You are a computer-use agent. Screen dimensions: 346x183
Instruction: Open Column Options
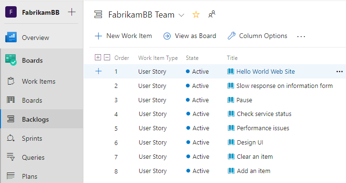click(x=257, y=36)
